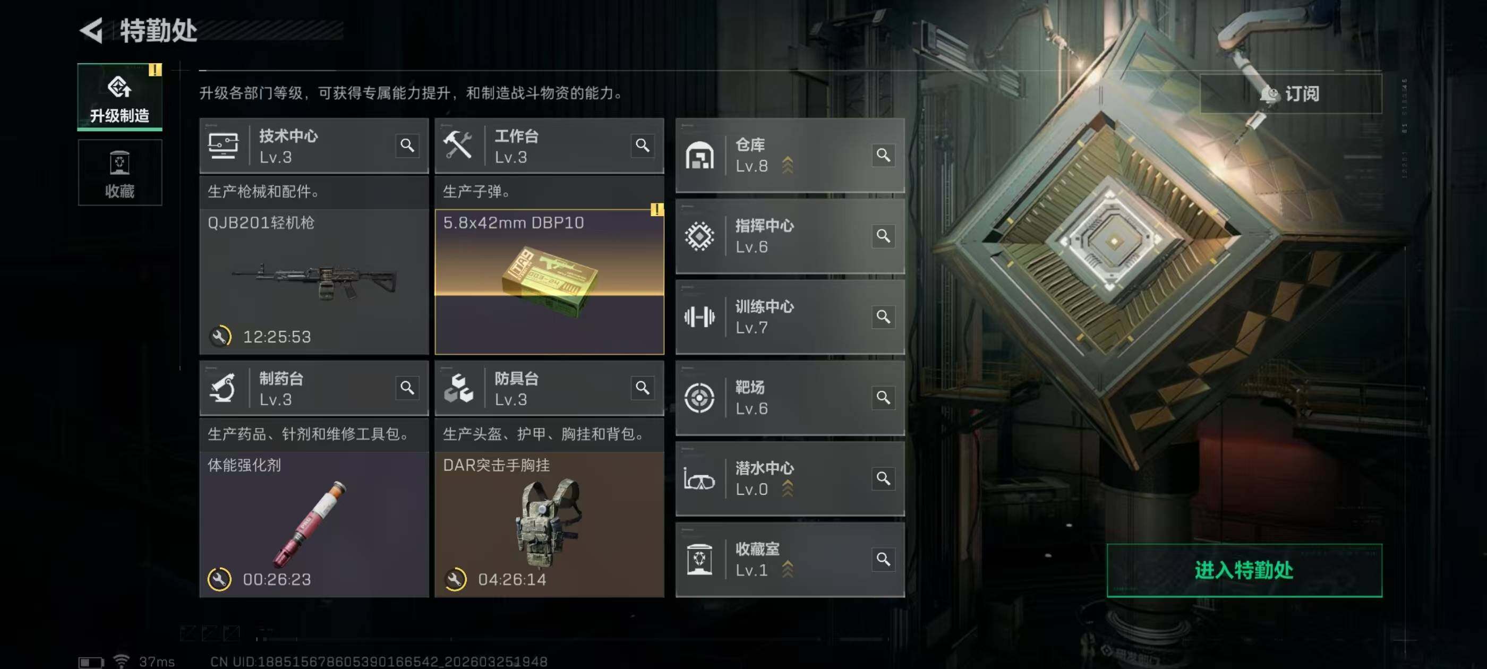Select the DAR突击手胸挂 production card
Screen dimensions: 1487x669
[x=549, y=524]
